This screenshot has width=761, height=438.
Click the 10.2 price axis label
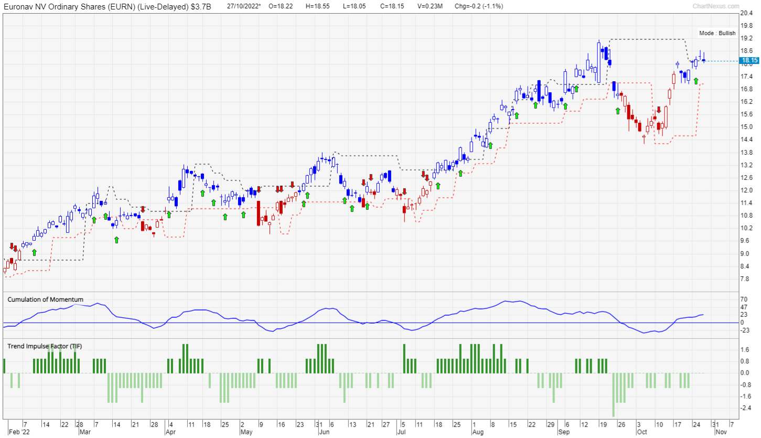[746, 228]
